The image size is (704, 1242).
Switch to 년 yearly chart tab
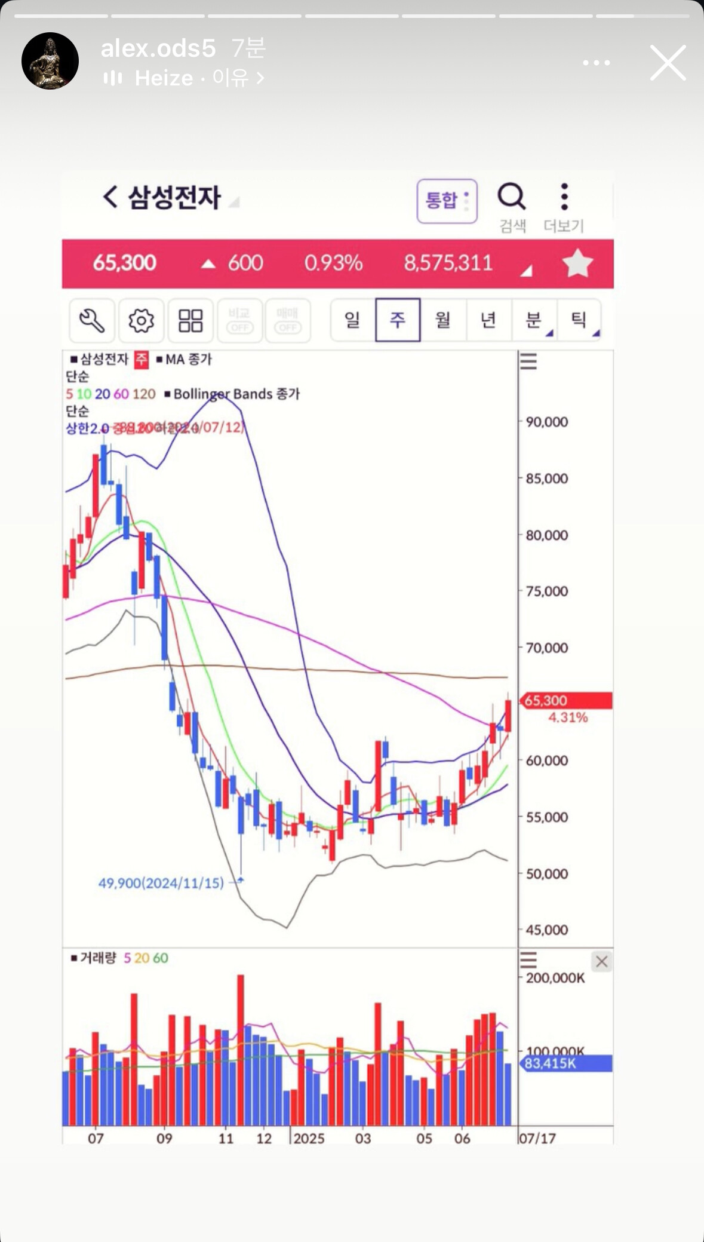click(488, 320)
